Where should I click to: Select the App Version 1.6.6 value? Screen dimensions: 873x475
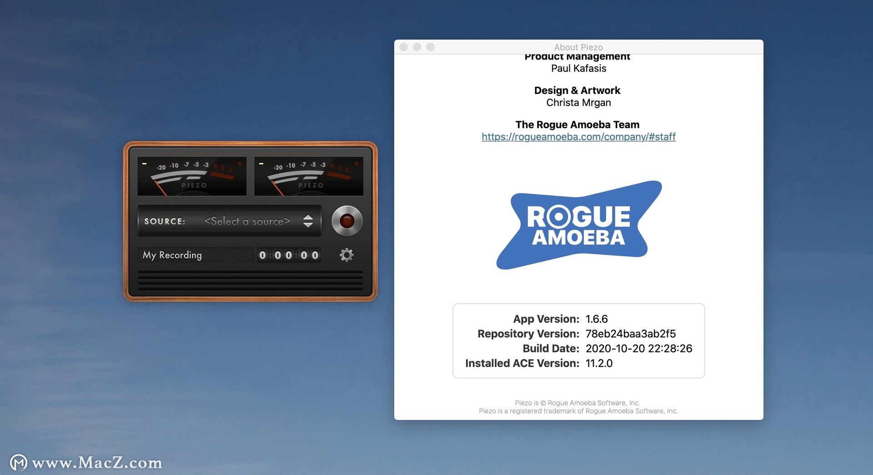coord(597,319)
